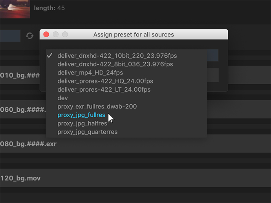Choose deliver_prores-422_LT_24.00fps option
This screenshot has height=203, width=271.
click(104, 89)
